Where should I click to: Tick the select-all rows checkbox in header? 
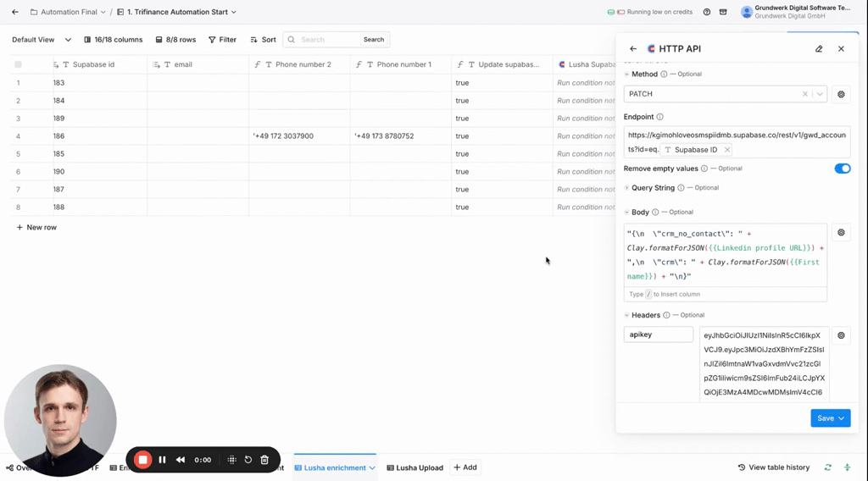18,64
